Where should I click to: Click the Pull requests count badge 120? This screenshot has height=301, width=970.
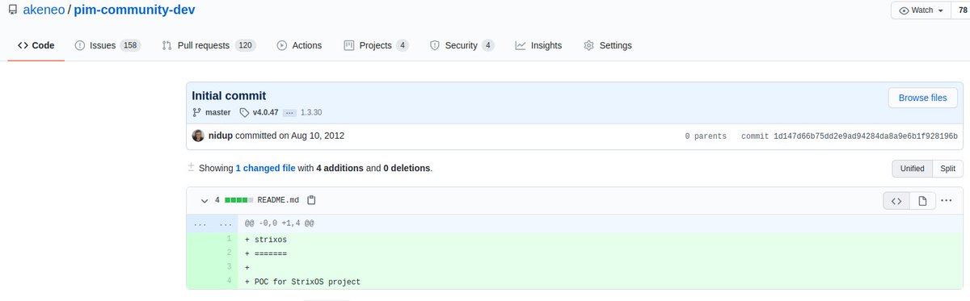tap(246, 45)
